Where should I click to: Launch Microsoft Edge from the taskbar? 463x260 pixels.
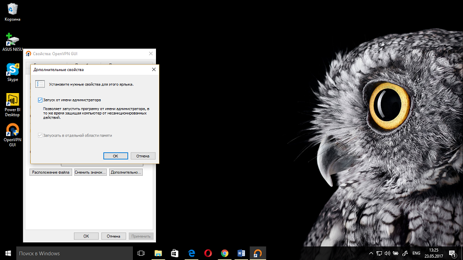pyautogui.click(x=191, y=253)
